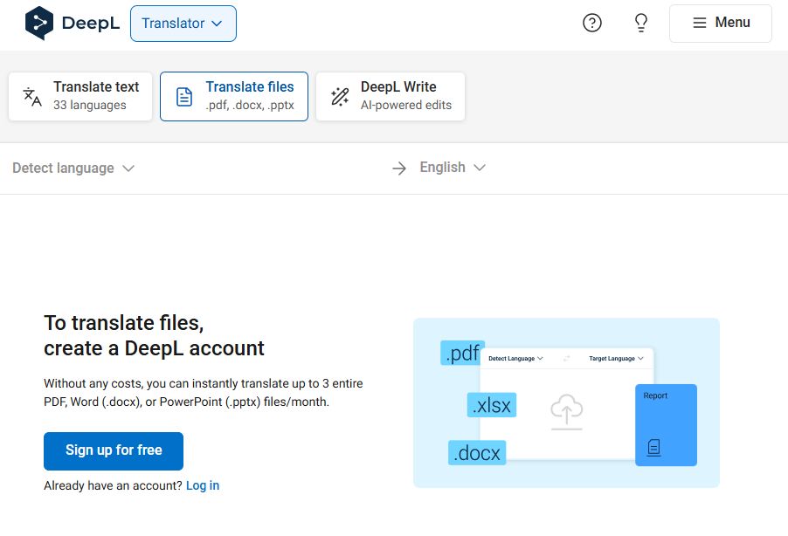Click the .xlsx file type tag
This screenshot has width=788, height=536.
(x=492, y=405)
